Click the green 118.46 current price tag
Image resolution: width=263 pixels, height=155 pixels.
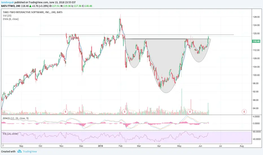256,41
